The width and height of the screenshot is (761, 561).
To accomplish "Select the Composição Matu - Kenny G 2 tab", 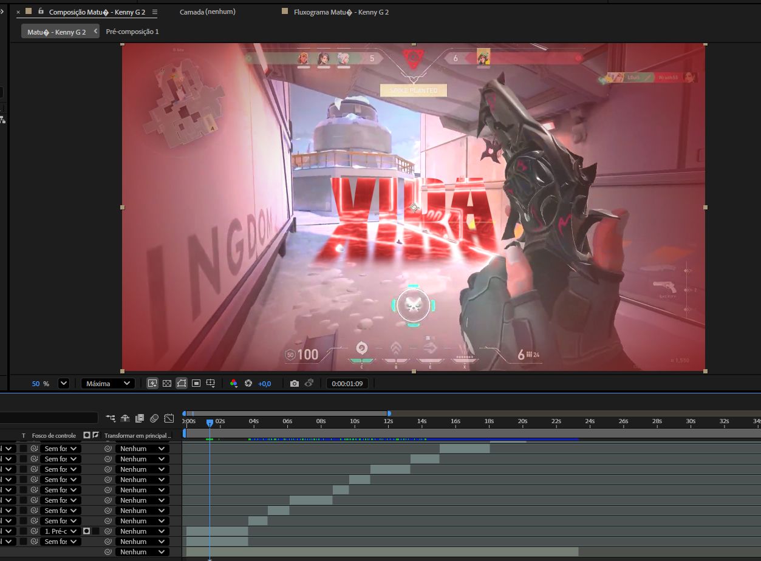I will [97, 12].
